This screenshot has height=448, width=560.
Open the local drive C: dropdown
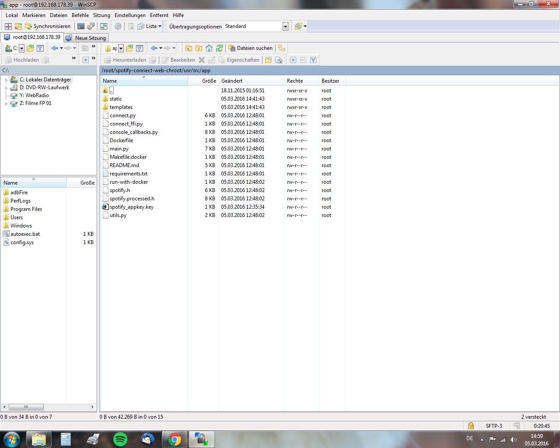click(x=21, y=49)
